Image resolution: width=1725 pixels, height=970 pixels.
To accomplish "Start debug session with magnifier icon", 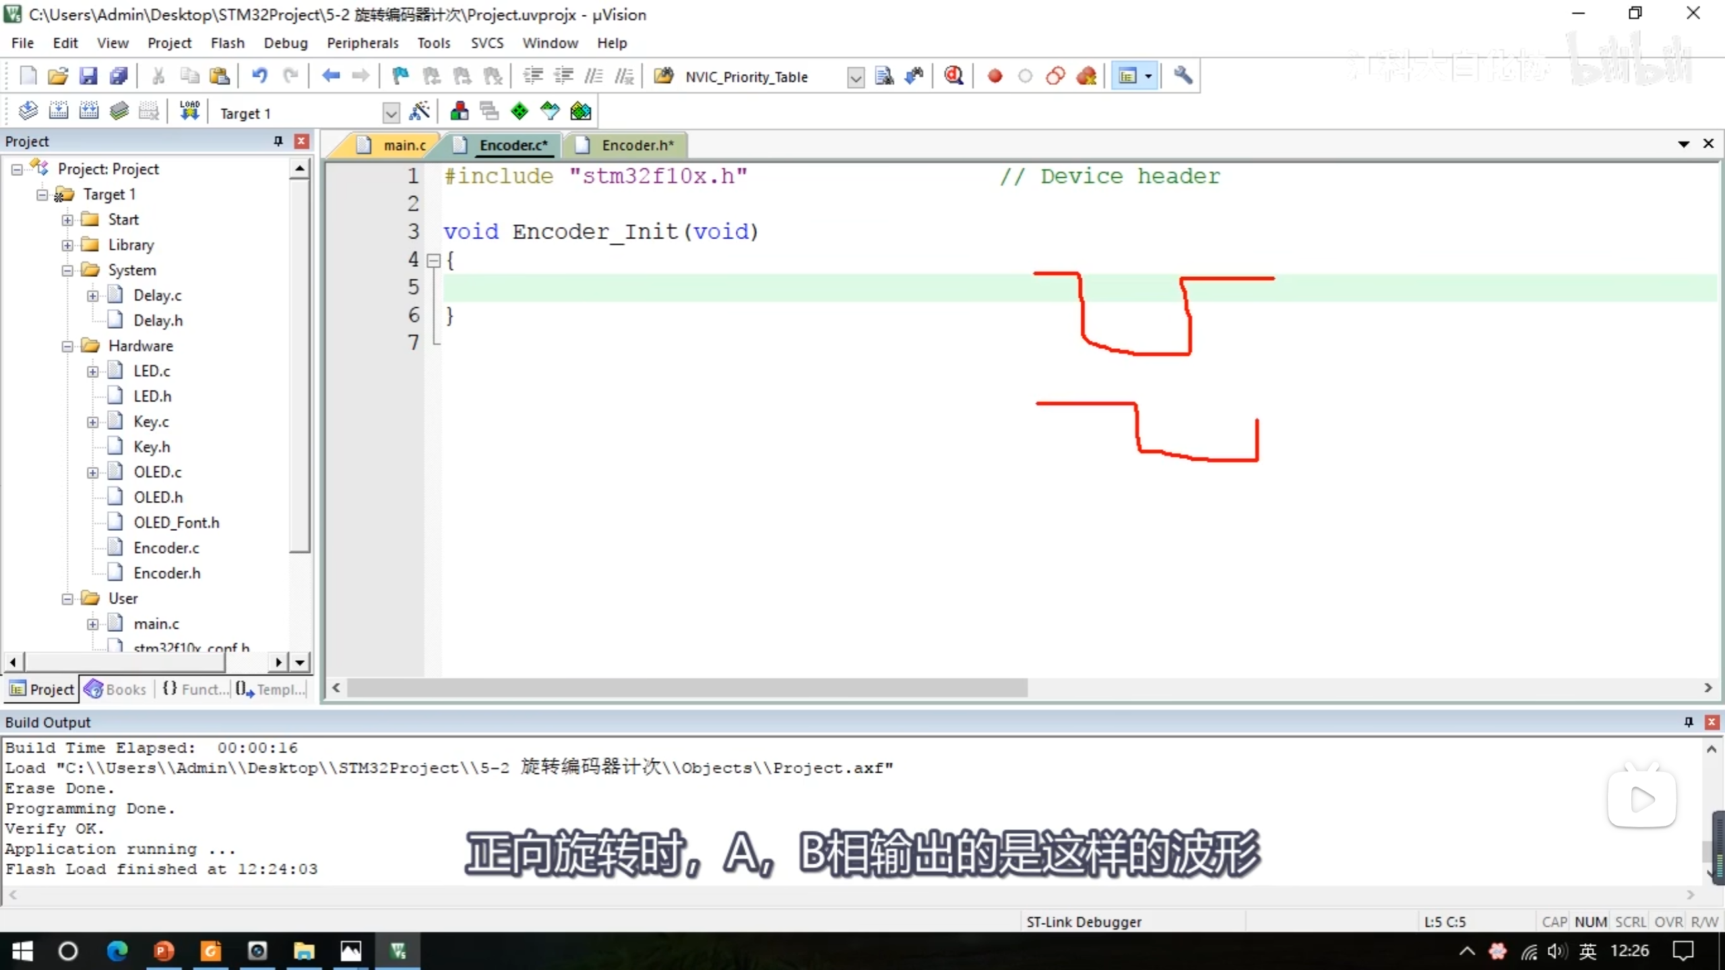I will pyautogui.click(x=953, y=76).
